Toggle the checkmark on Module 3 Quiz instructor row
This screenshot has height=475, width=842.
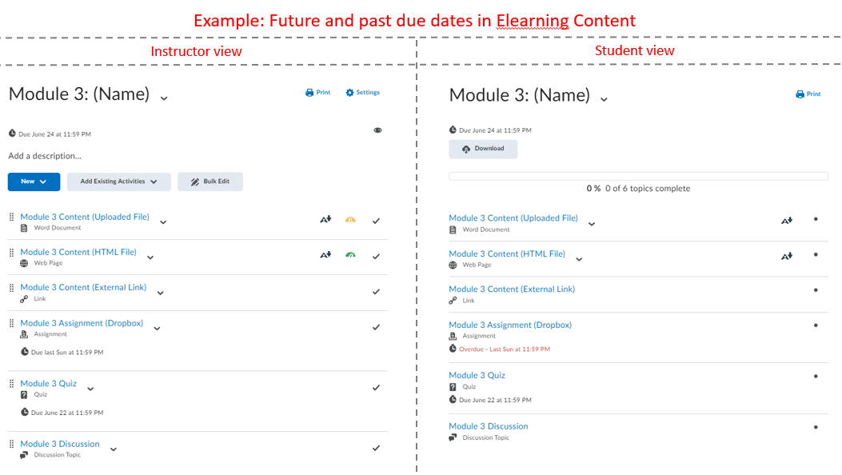(376, 387)
